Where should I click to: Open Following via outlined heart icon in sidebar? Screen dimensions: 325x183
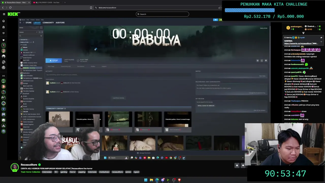(x=4, y=33)
